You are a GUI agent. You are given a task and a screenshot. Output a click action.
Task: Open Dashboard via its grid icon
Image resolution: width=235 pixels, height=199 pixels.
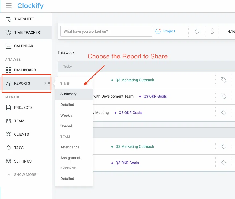(x=9, y=70)
